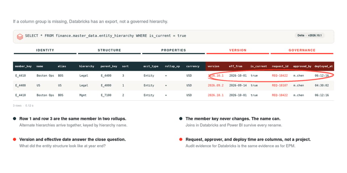Click the currency column header
Screen dimensions: 347x173
tap(192, 66)
